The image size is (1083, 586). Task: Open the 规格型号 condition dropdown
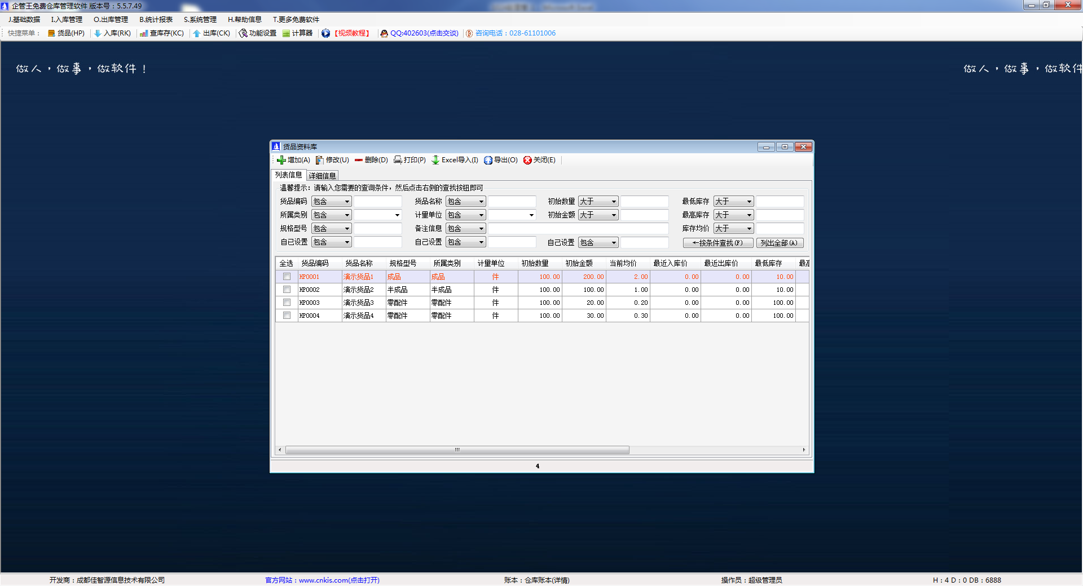coord(332,228)
